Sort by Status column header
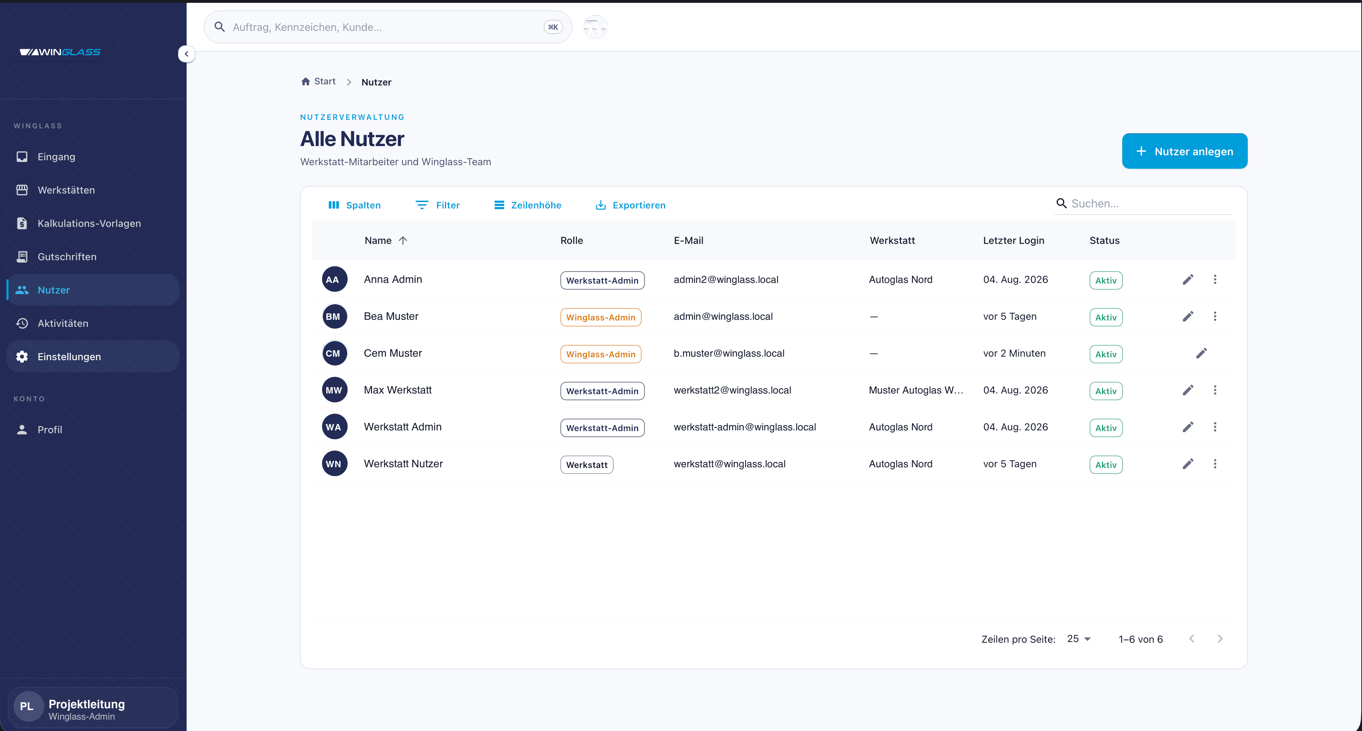1362x731 pixels. [x=1104, y=240]
